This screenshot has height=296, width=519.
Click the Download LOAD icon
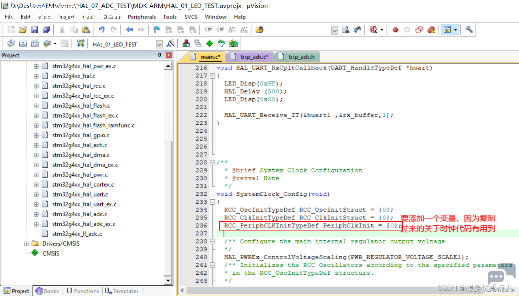pyautogui.click(x=81, y=43)
